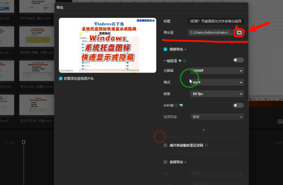Collapse the 音频导出 section arrow
Screen dimensions: 283x185
(x=185, y=162)
